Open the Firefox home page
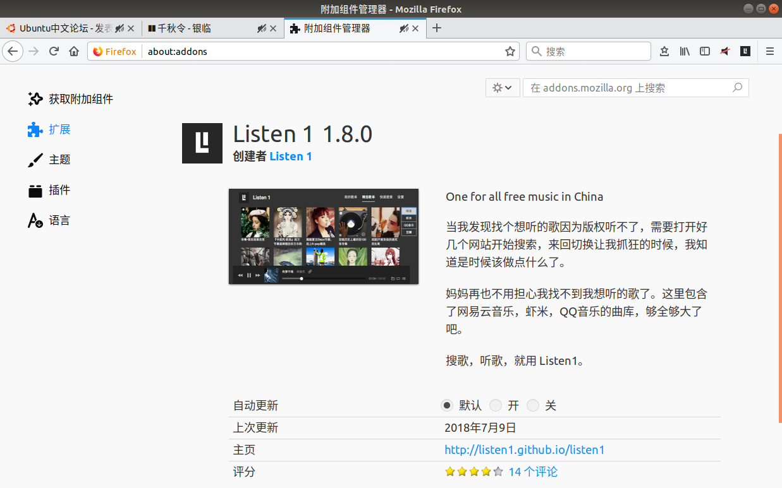The height and width of the screenshot is (488, 782). 74,51
